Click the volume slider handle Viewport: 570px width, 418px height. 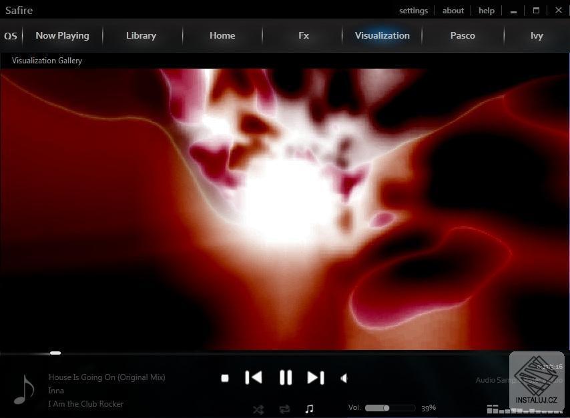click(x=386, y=408)
